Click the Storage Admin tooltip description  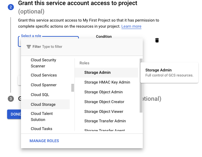point(169,75)
